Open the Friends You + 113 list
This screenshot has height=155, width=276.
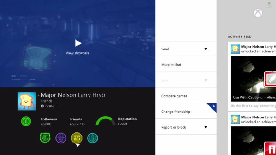77,122
